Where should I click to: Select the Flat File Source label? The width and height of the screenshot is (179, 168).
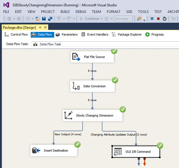pyautogui.click(x=94, y=57)
